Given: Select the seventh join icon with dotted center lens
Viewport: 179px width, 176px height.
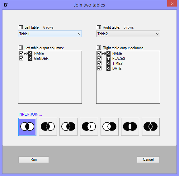Looking at the screenshot, I should pyautogui.click(x=151, y=127).
